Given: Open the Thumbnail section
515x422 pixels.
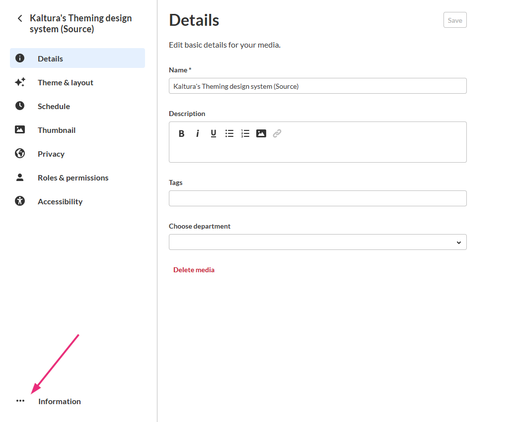Looking at the screenshot, I should click(77, 130).
